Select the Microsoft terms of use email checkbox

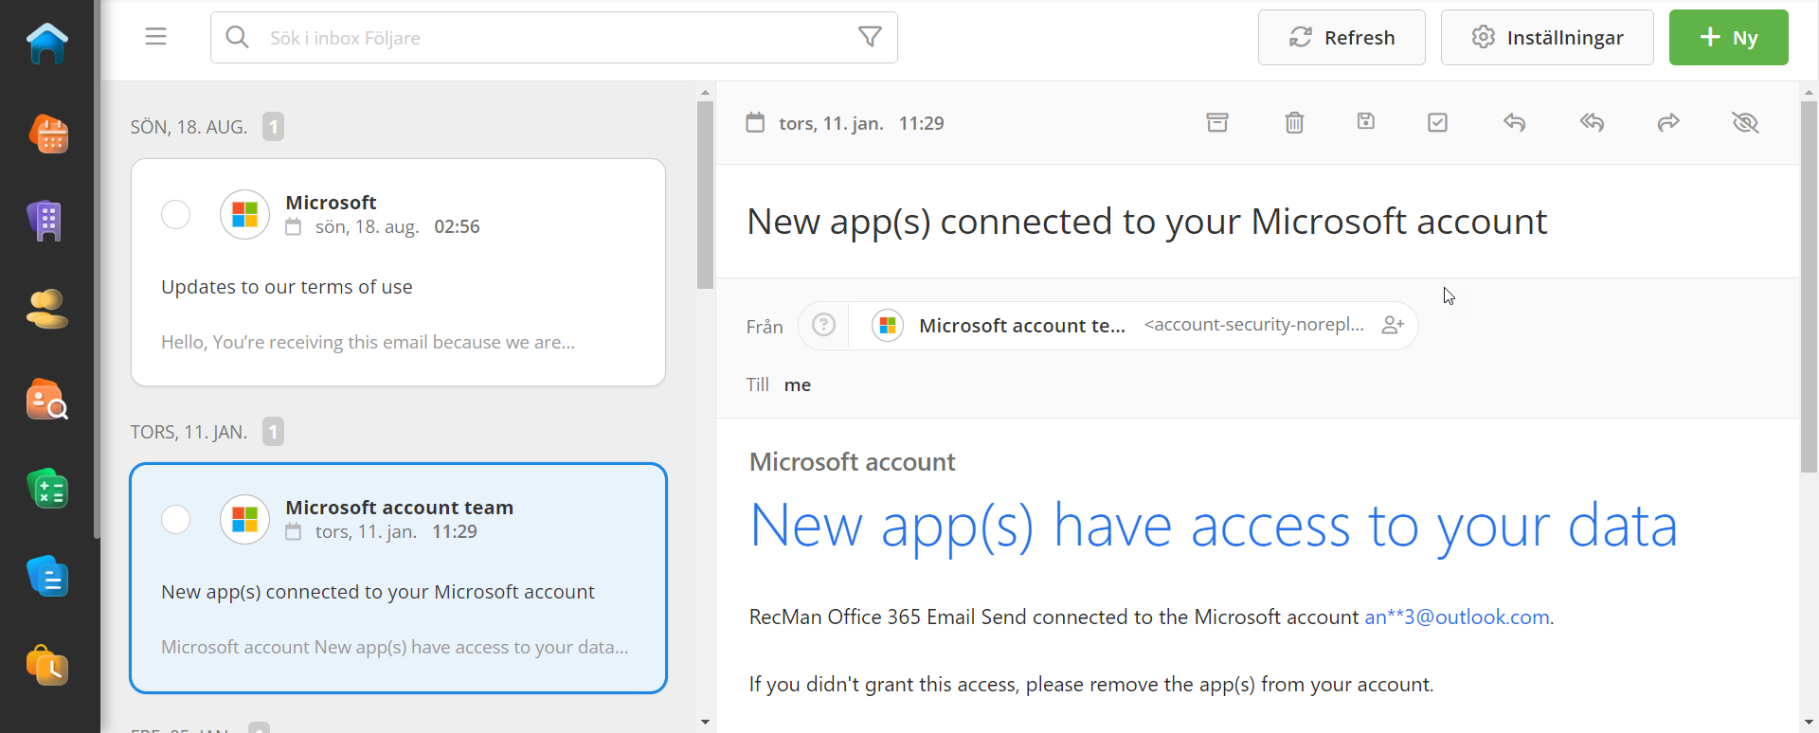(175, 215)
